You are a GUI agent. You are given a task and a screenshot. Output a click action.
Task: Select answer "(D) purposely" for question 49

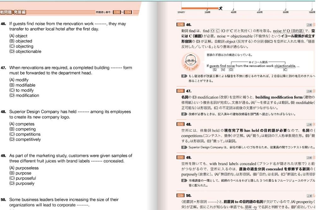[22, 183]
